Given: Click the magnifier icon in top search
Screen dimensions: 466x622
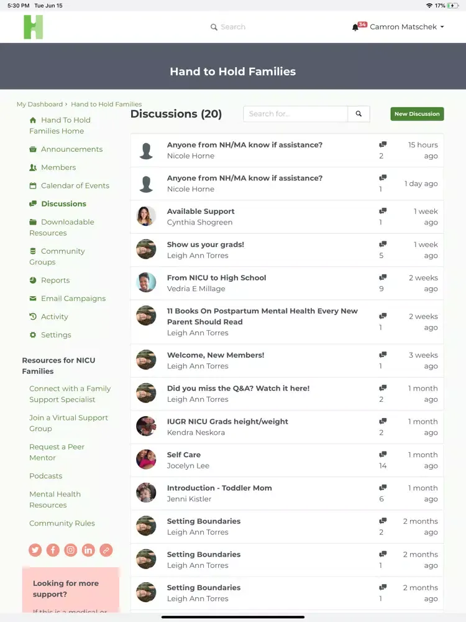Looking at the screenshot, I should tap(214, 27).
